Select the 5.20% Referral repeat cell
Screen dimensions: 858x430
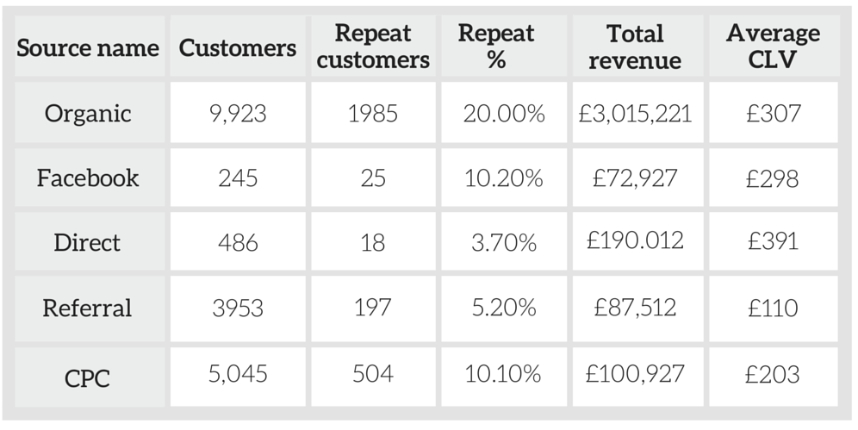click(504, 308)
